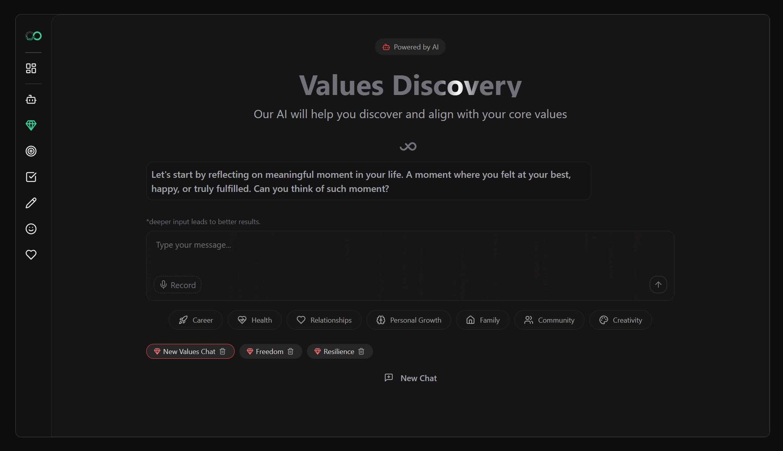Switch to the Freedom chat
This screenshot has height=451, width=783.
pyautogui.click(x=268, y=351)
